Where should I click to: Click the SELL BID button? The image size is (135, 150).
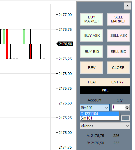(118, 52)
